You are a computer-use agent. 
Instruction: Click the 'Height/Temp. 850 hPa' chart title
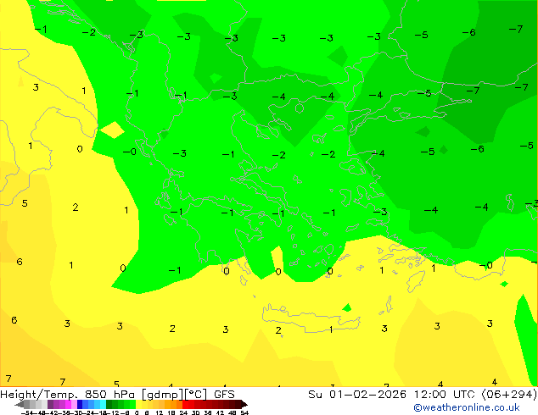[x=68, y=394]
